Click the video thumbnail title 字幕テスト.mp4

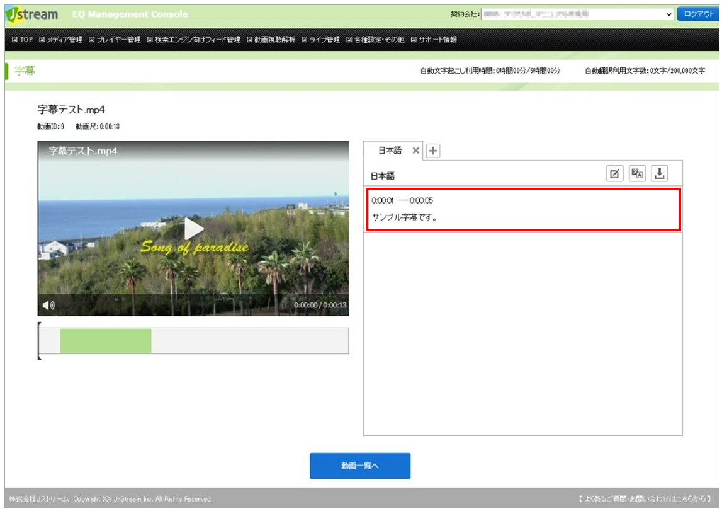(83, 151)
